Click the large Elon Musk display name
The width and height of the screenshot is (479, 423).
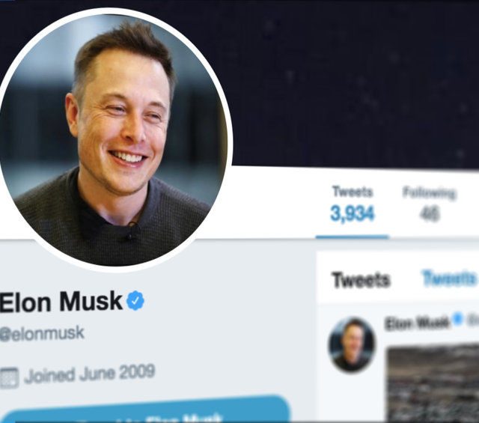pos(61,302)
